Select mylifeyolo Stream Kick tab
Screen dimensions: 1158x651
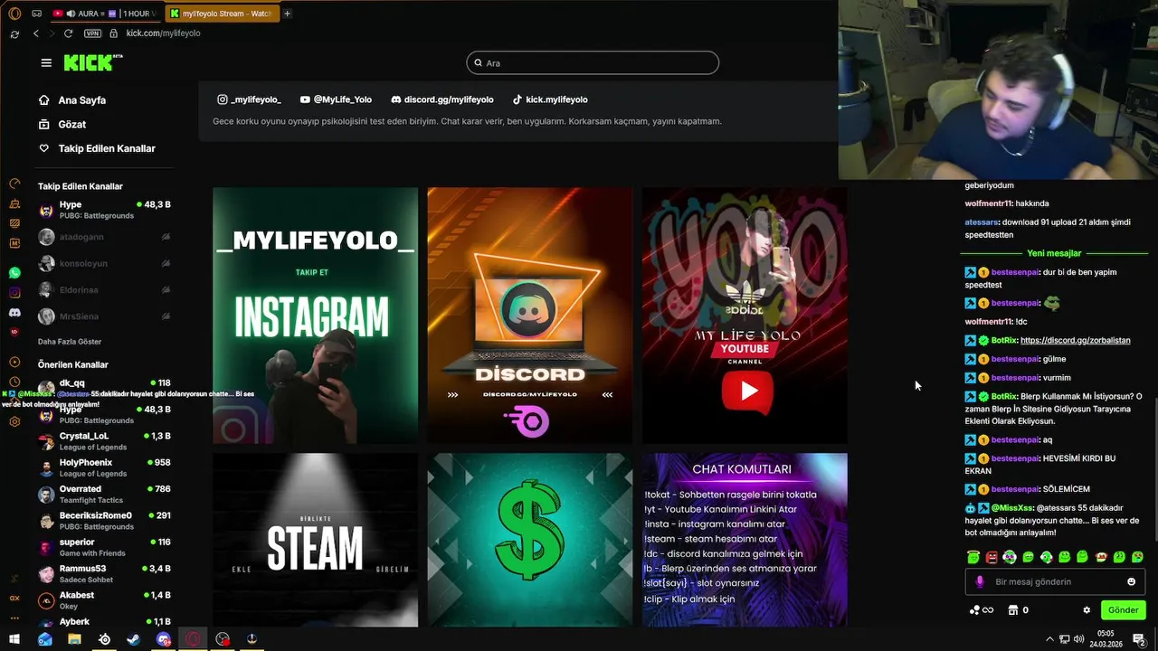(x=221, y=14)
